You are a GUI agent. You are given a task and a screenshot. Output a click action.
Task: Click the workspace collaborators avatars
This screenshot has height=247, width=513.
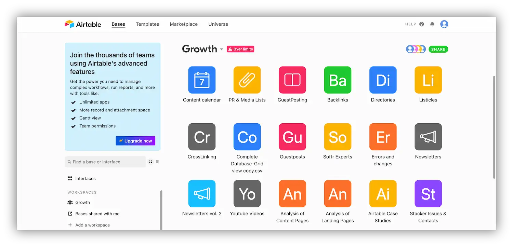pos(416,49)
